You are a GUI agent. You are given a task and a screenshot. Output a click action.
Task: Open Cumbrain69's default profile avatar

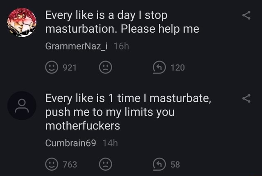[22, 105]
